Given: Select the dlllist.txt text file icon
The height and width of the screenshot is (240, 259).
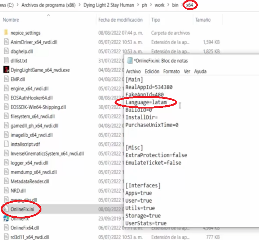Looking at the screenshot, I should click(x=6, y=60).
